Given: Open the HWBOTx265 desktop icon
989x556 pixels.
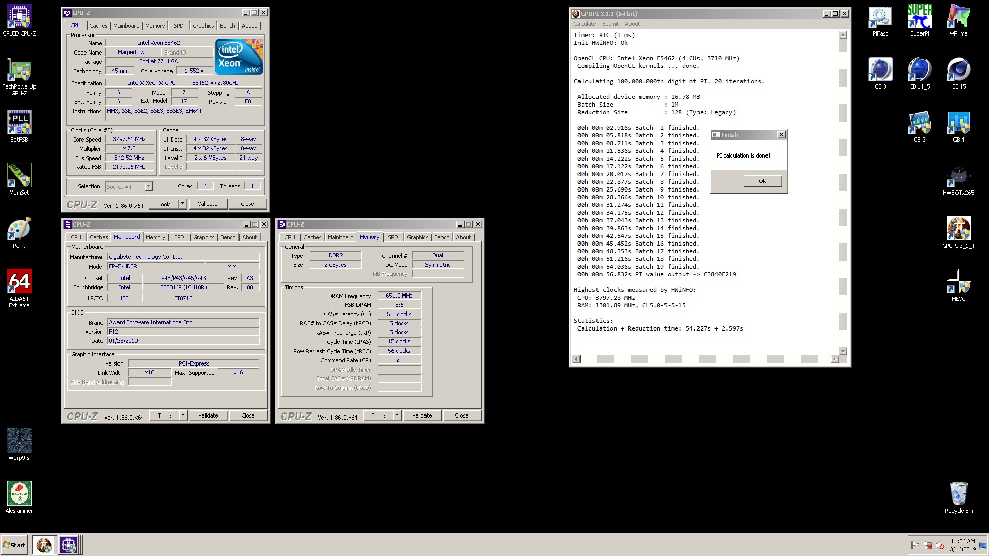Looking at the screenshot, I should pos(959,180).
